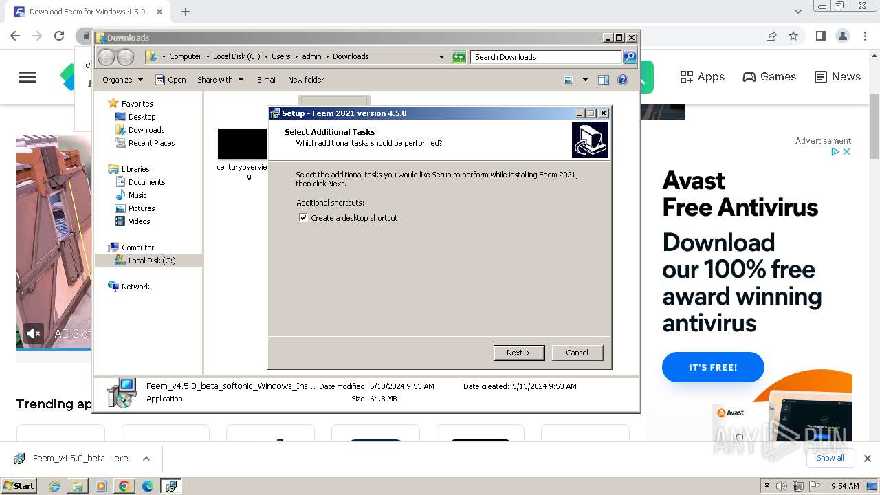880x495 pixels.
Task: Click Explorer back navigation button
Action: point(107,57)
